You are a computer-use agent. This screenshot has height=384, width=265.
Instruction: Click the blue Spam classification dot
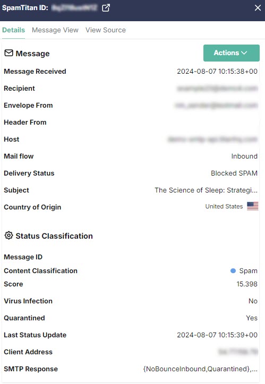point(233,270)
